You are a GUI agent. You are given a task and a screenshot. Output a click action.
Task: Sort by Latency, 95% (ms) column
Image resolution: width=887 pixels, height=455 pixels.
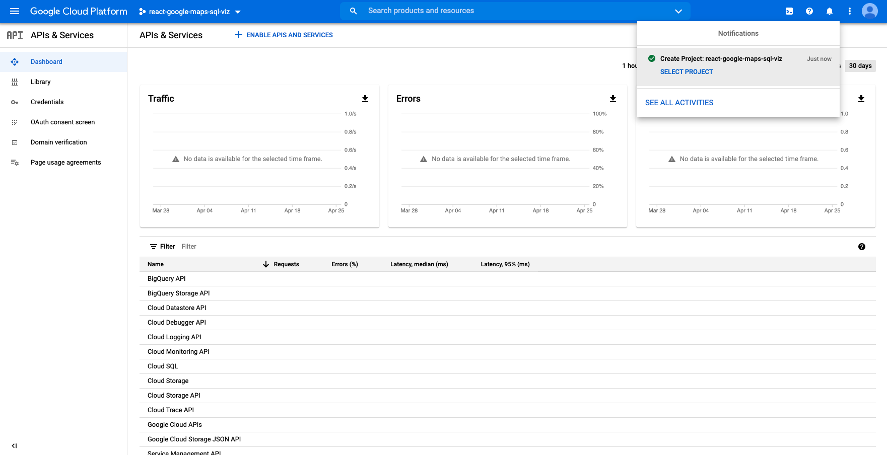[x=505, y=264]
